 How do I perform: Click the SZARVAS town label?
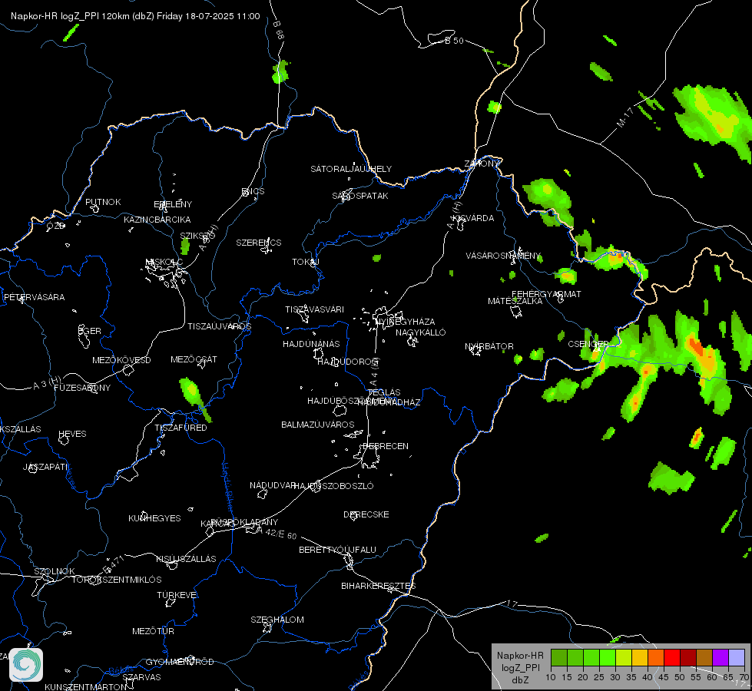(x=141, y=677)
